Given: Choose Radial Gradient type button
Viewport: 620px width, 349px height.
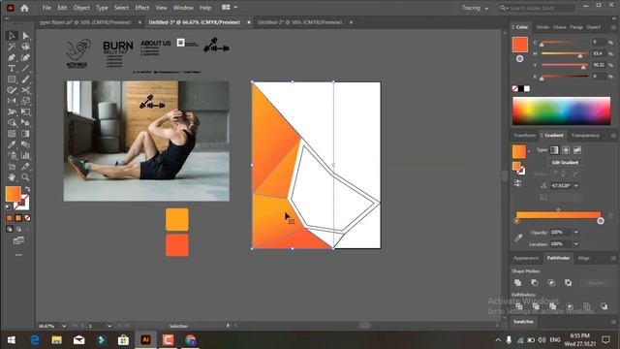Looking at the screenshot, I should pyautogui.click(x=566, y=150).
